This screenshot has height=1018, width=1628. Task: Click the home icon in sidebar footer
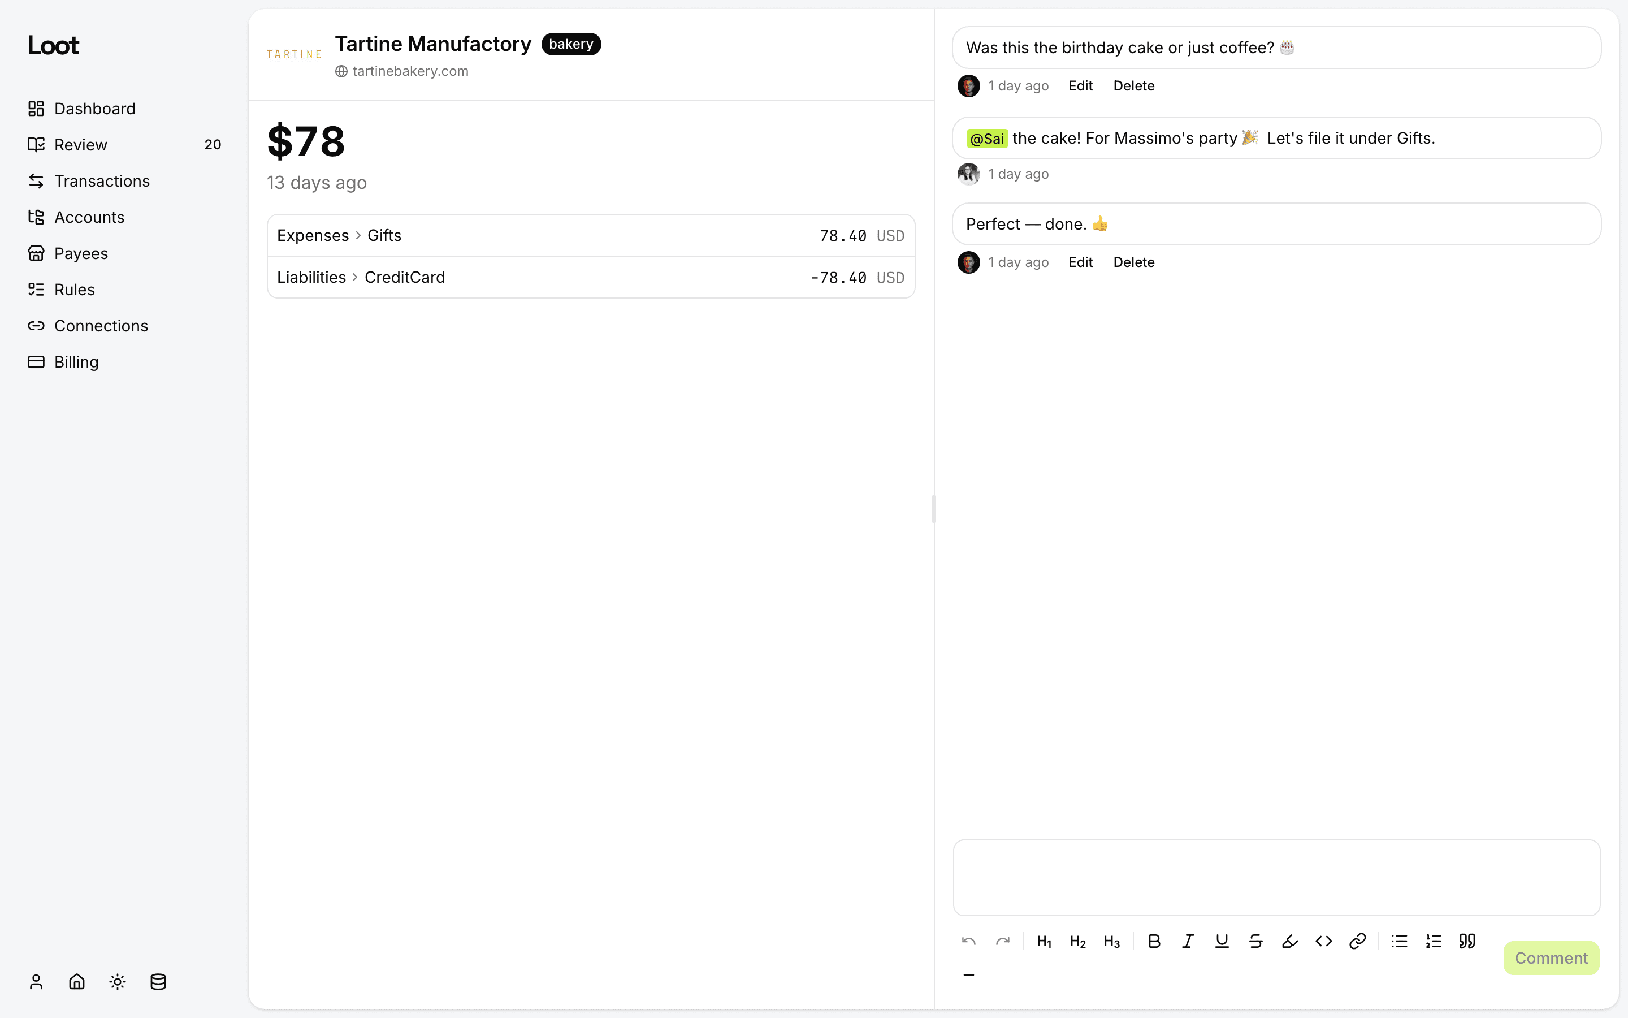pyautogui.click(x=77, y=982)
